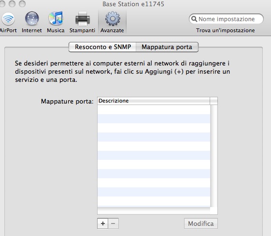
Task: Click the window minimize button
Action: pyautogui.click(x=12, y=4)
